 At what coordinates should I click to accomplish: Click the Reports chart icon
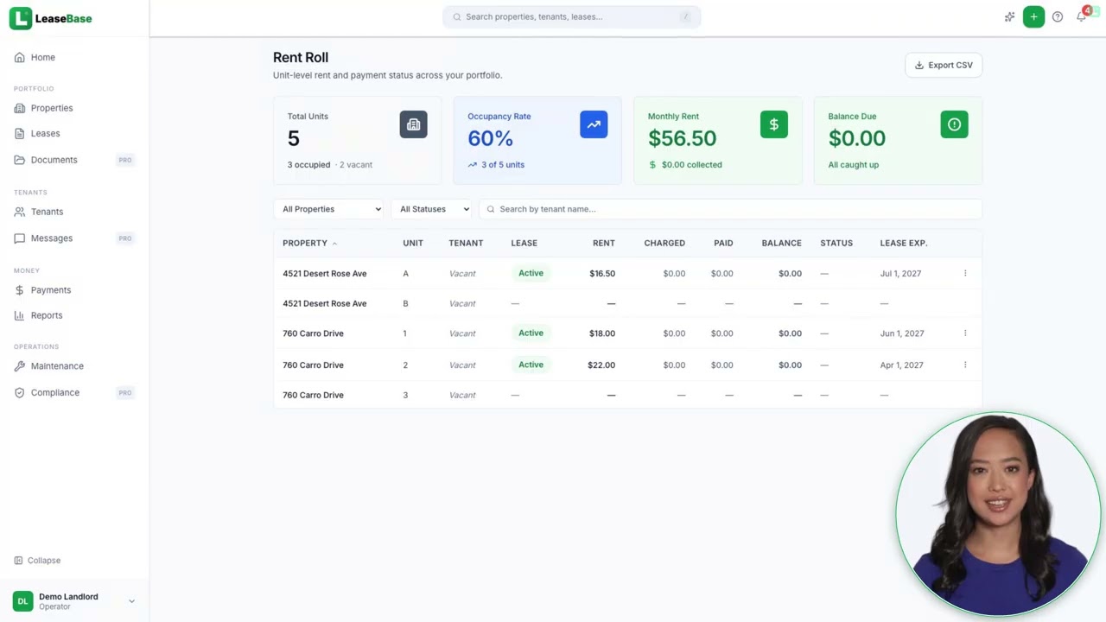click(x=19, y=315)
